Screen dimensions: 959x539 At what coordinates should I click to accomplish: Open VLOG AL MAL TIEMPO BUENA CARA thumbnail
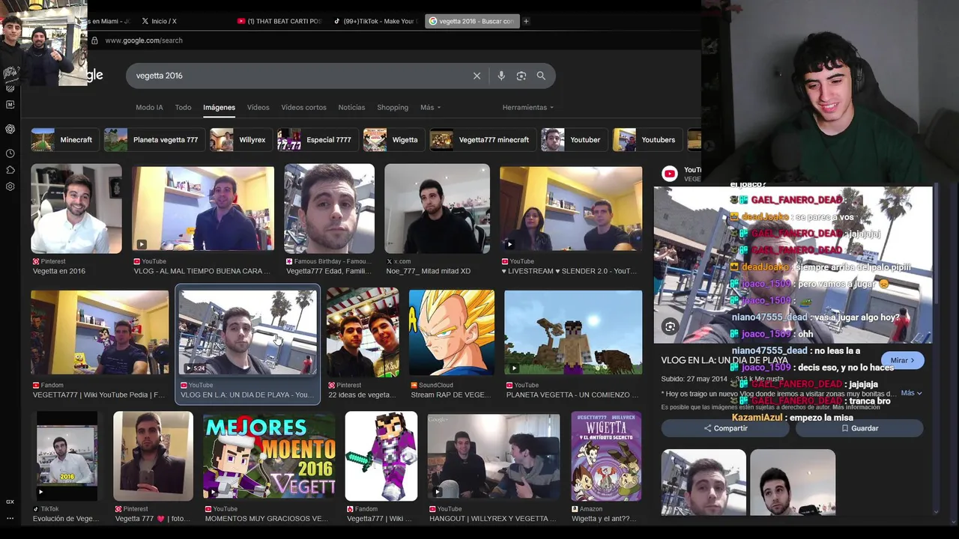coord(203,209)
